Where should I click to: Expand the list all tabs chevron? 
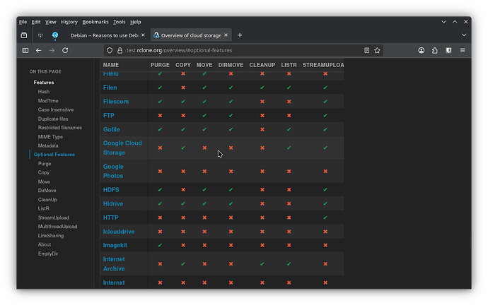pos(464,35)
